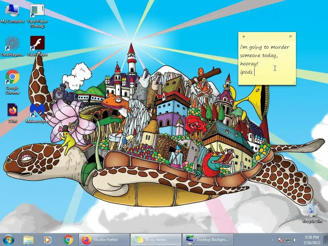328x246 pixels.
Task: Select the Flash Player (Debug) shortcut
Action: pyautogui.click(x=37, y=16)
